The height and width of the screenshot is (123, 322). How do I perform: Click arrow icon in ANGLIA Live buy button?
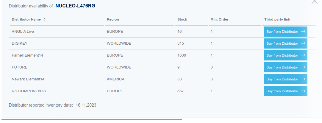(303, 32)
